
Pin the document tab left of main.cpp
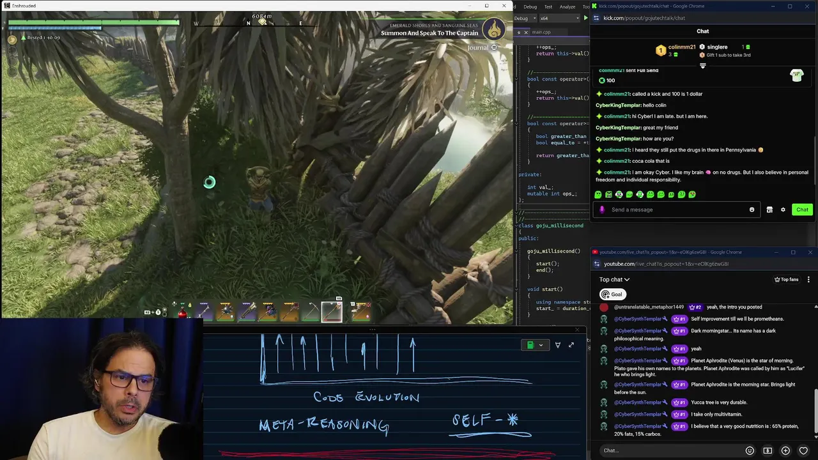pos(518,32)
